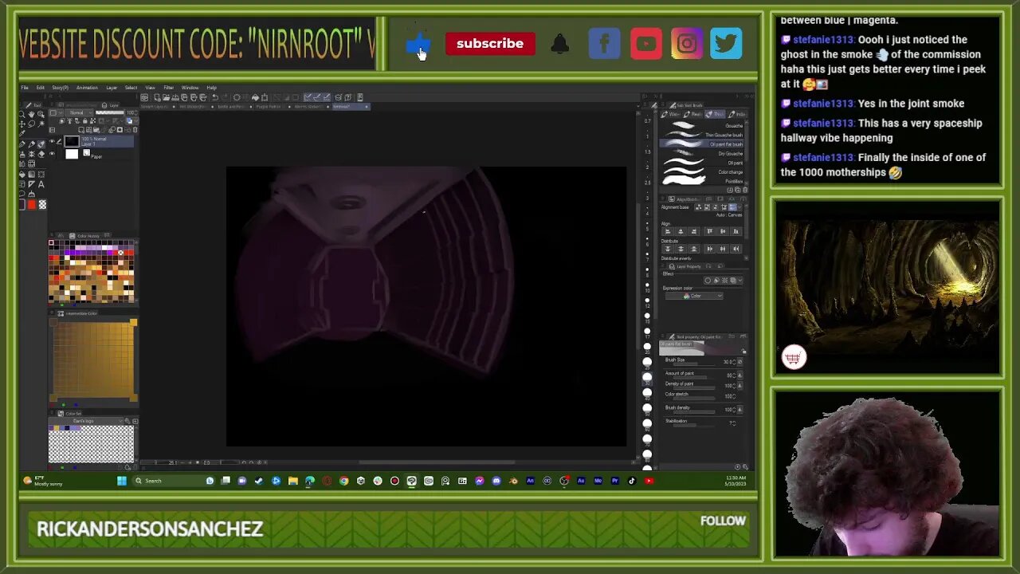
Task: Click the red subscribe button
Action: point(490,44)
